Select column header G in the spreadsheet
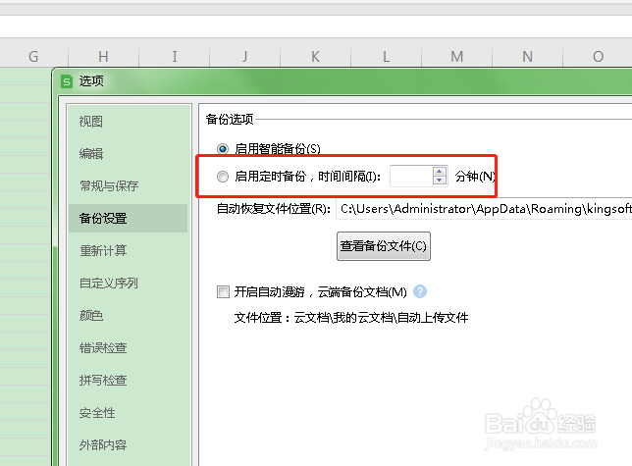The height and width of the screenshot is (466, 632). 33,57
